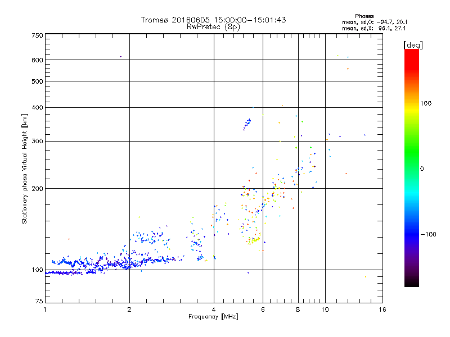Click the x-axis label "2"
450x337 pixels.
tap(129, 309)
